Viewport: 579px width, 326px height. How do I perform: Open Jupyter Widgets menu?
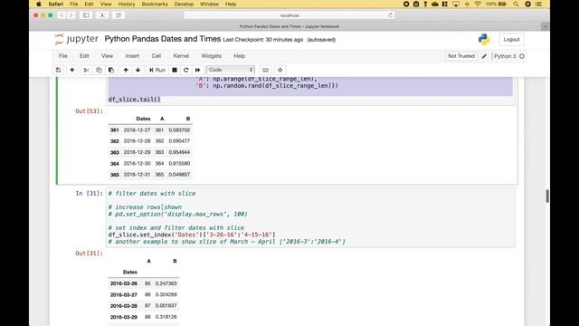click(x=211, y=56)
